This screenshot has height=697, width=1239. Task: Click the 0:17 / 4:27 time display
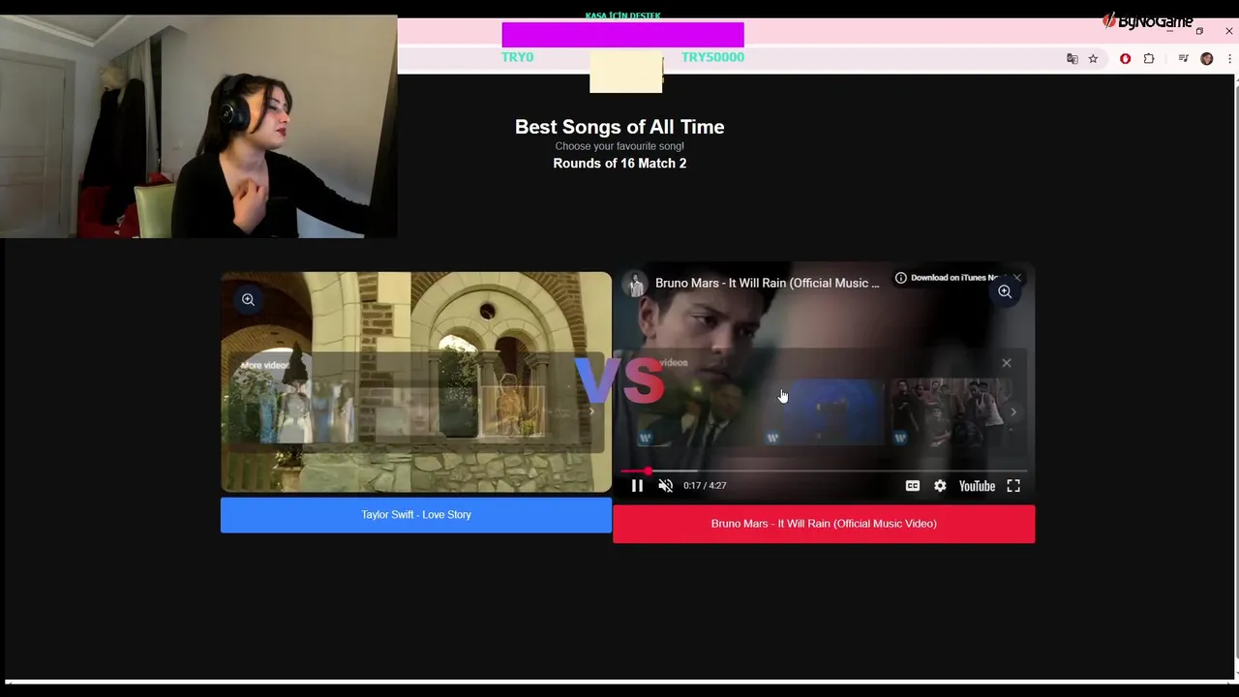(x=705, y=486)
